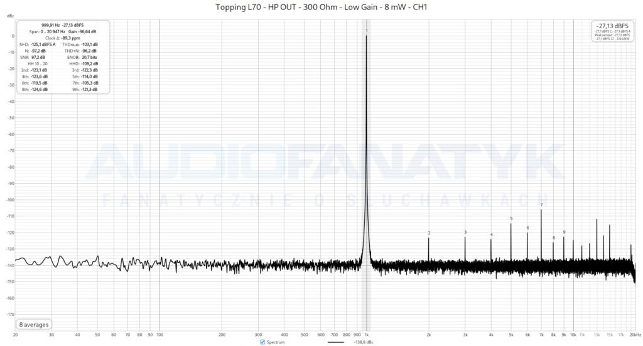Click harmonic marker '8' on the spectrum
This screenshot has width=643, height=346.
[554, 238]
